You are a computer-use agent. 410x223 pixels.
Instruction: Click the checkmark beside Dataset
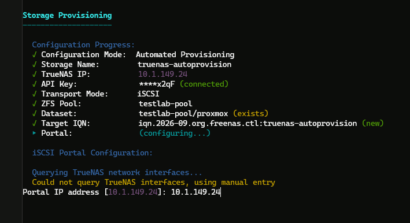pos(34,114)
